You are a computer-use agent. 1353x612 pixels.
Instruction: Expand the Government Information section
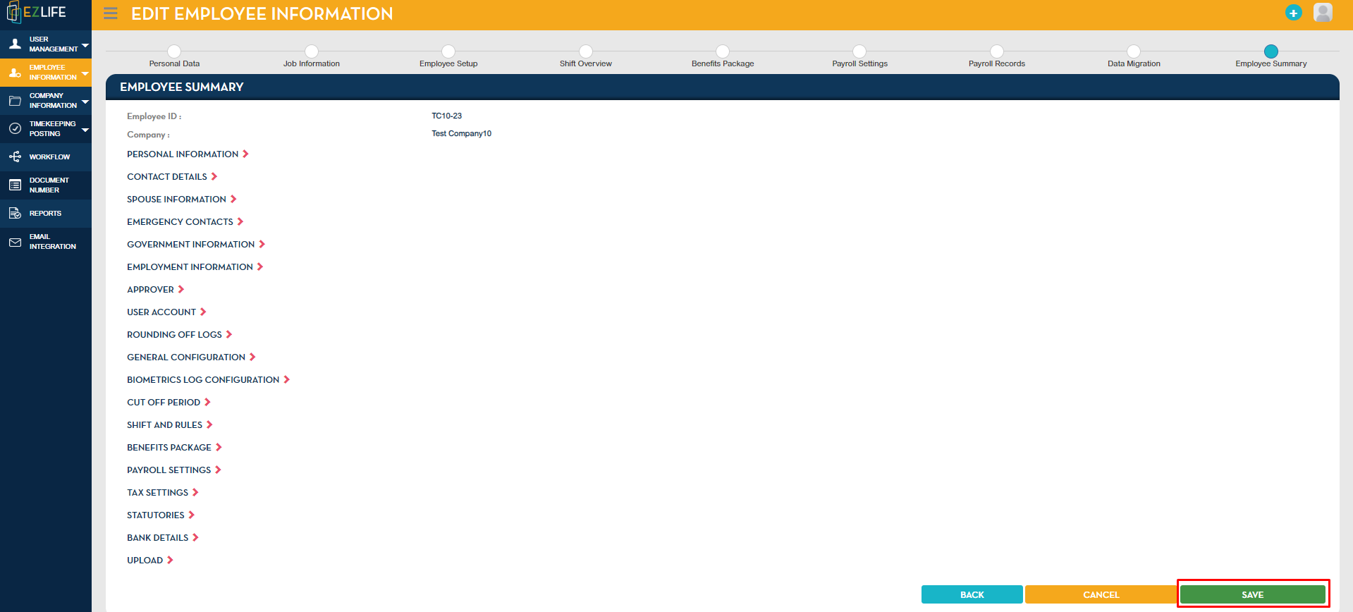pyautogui.click(x=196, y=244)
